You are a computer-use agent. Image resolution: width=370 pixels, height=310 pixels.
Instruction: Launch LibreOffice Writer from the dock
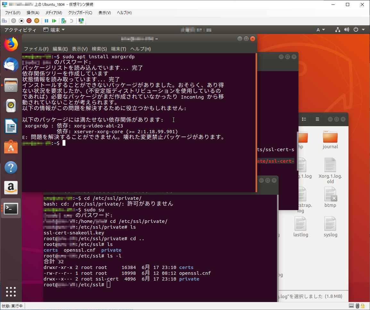click(11, 126)
